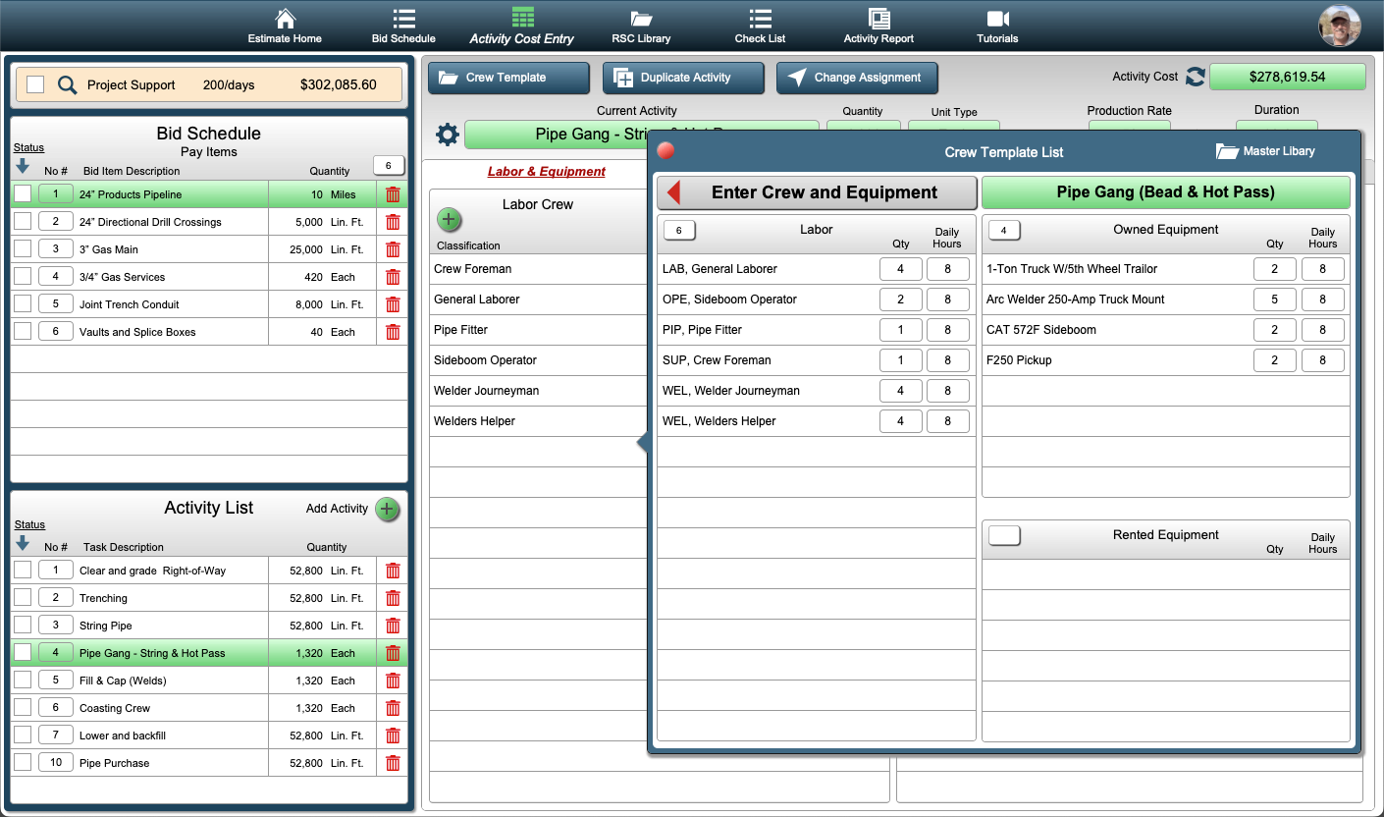This screenshot has width=1384, height=817.
Task: Open the RSC Library folder icon
Action: (641, 19)
